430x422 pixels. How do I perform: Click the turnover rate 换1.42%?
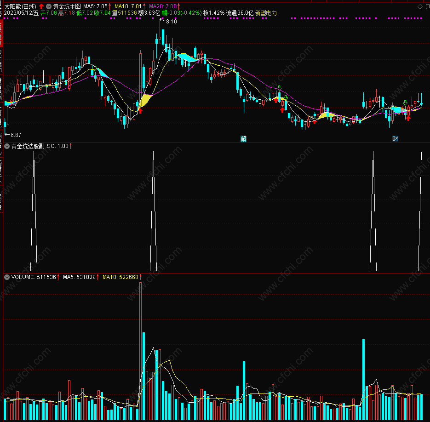coord(214,13)
